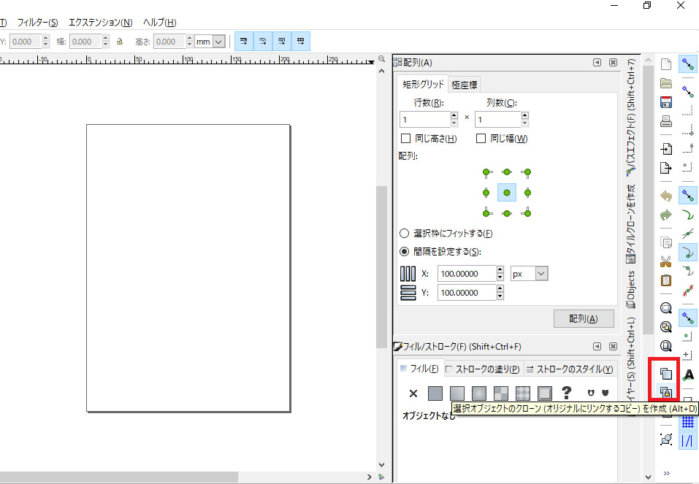
Task: Zoom to fit the page
Action: [x=666, y=346]
